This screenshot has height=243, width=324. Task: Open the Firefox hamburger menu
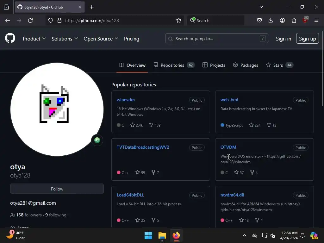click(316, 21)
